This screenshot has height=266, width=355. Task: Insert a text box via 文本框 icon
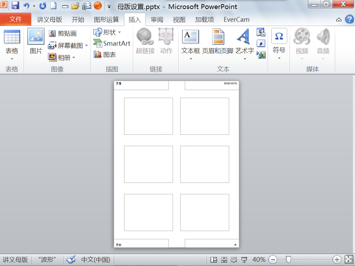tap(191, 37)
